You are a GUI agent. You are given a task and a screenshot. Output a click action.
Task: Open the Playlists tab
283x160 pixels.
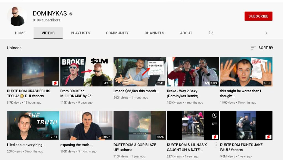pos(80,33)
